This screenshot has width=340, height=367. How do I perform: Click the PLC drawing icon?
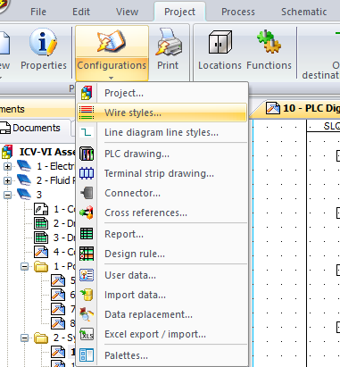pos(87,154)
